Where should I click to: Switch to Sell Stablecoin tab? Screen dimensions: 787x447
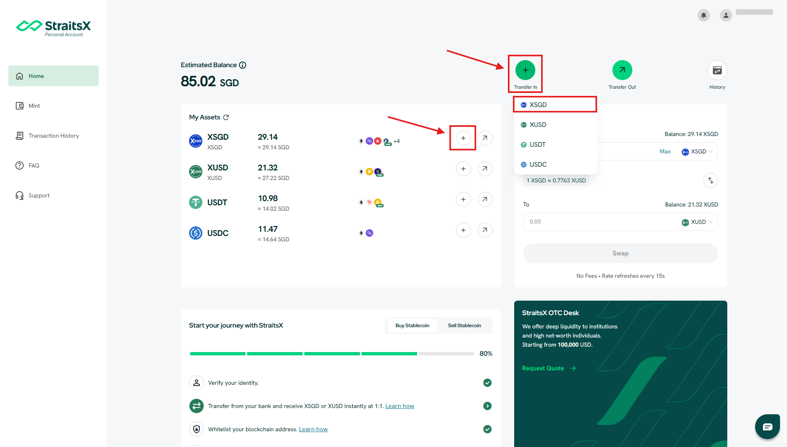click(464, 326)
